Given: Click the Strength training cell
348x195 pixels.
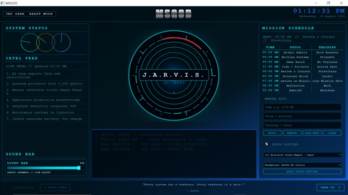Looking at the screenshot, I should pyautogui.click(x=327, y=57).
